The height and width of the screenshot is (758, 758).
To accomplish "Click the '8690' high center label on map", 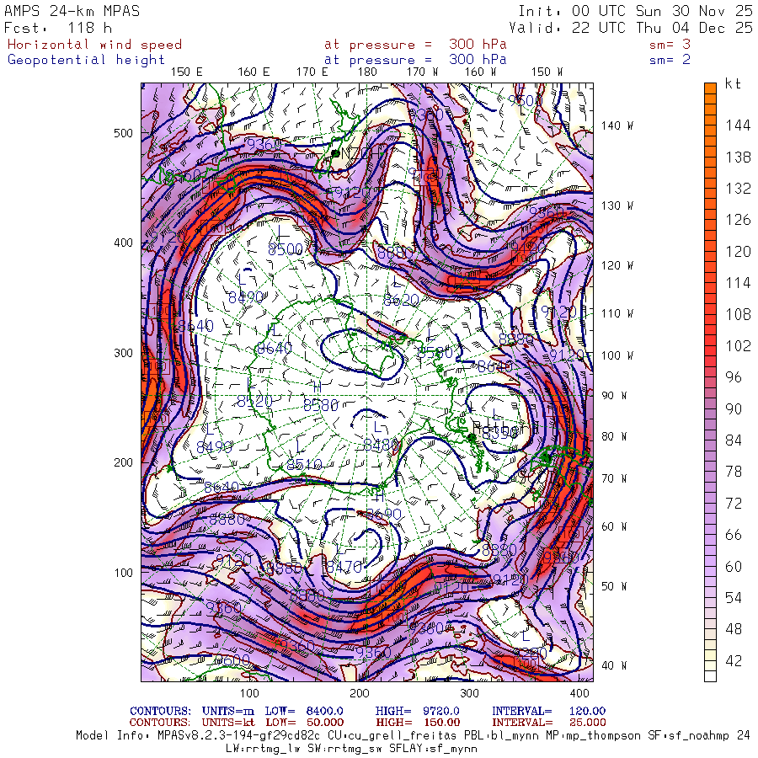I will (384, 514).
